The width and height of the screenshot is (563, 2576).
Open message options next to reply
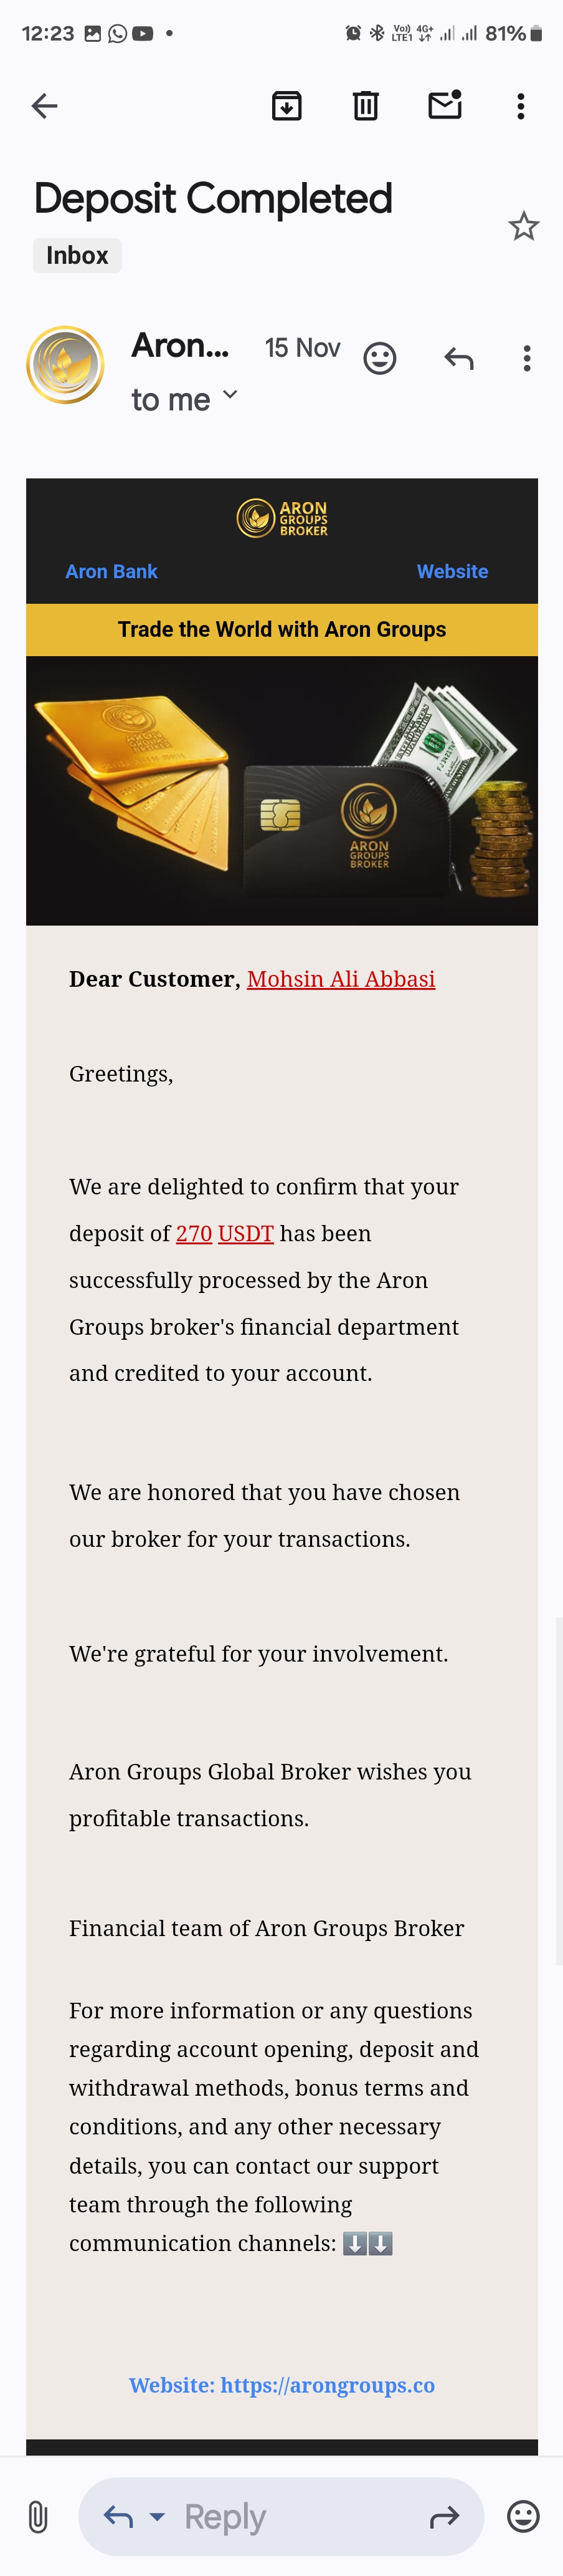coord(527,358)
